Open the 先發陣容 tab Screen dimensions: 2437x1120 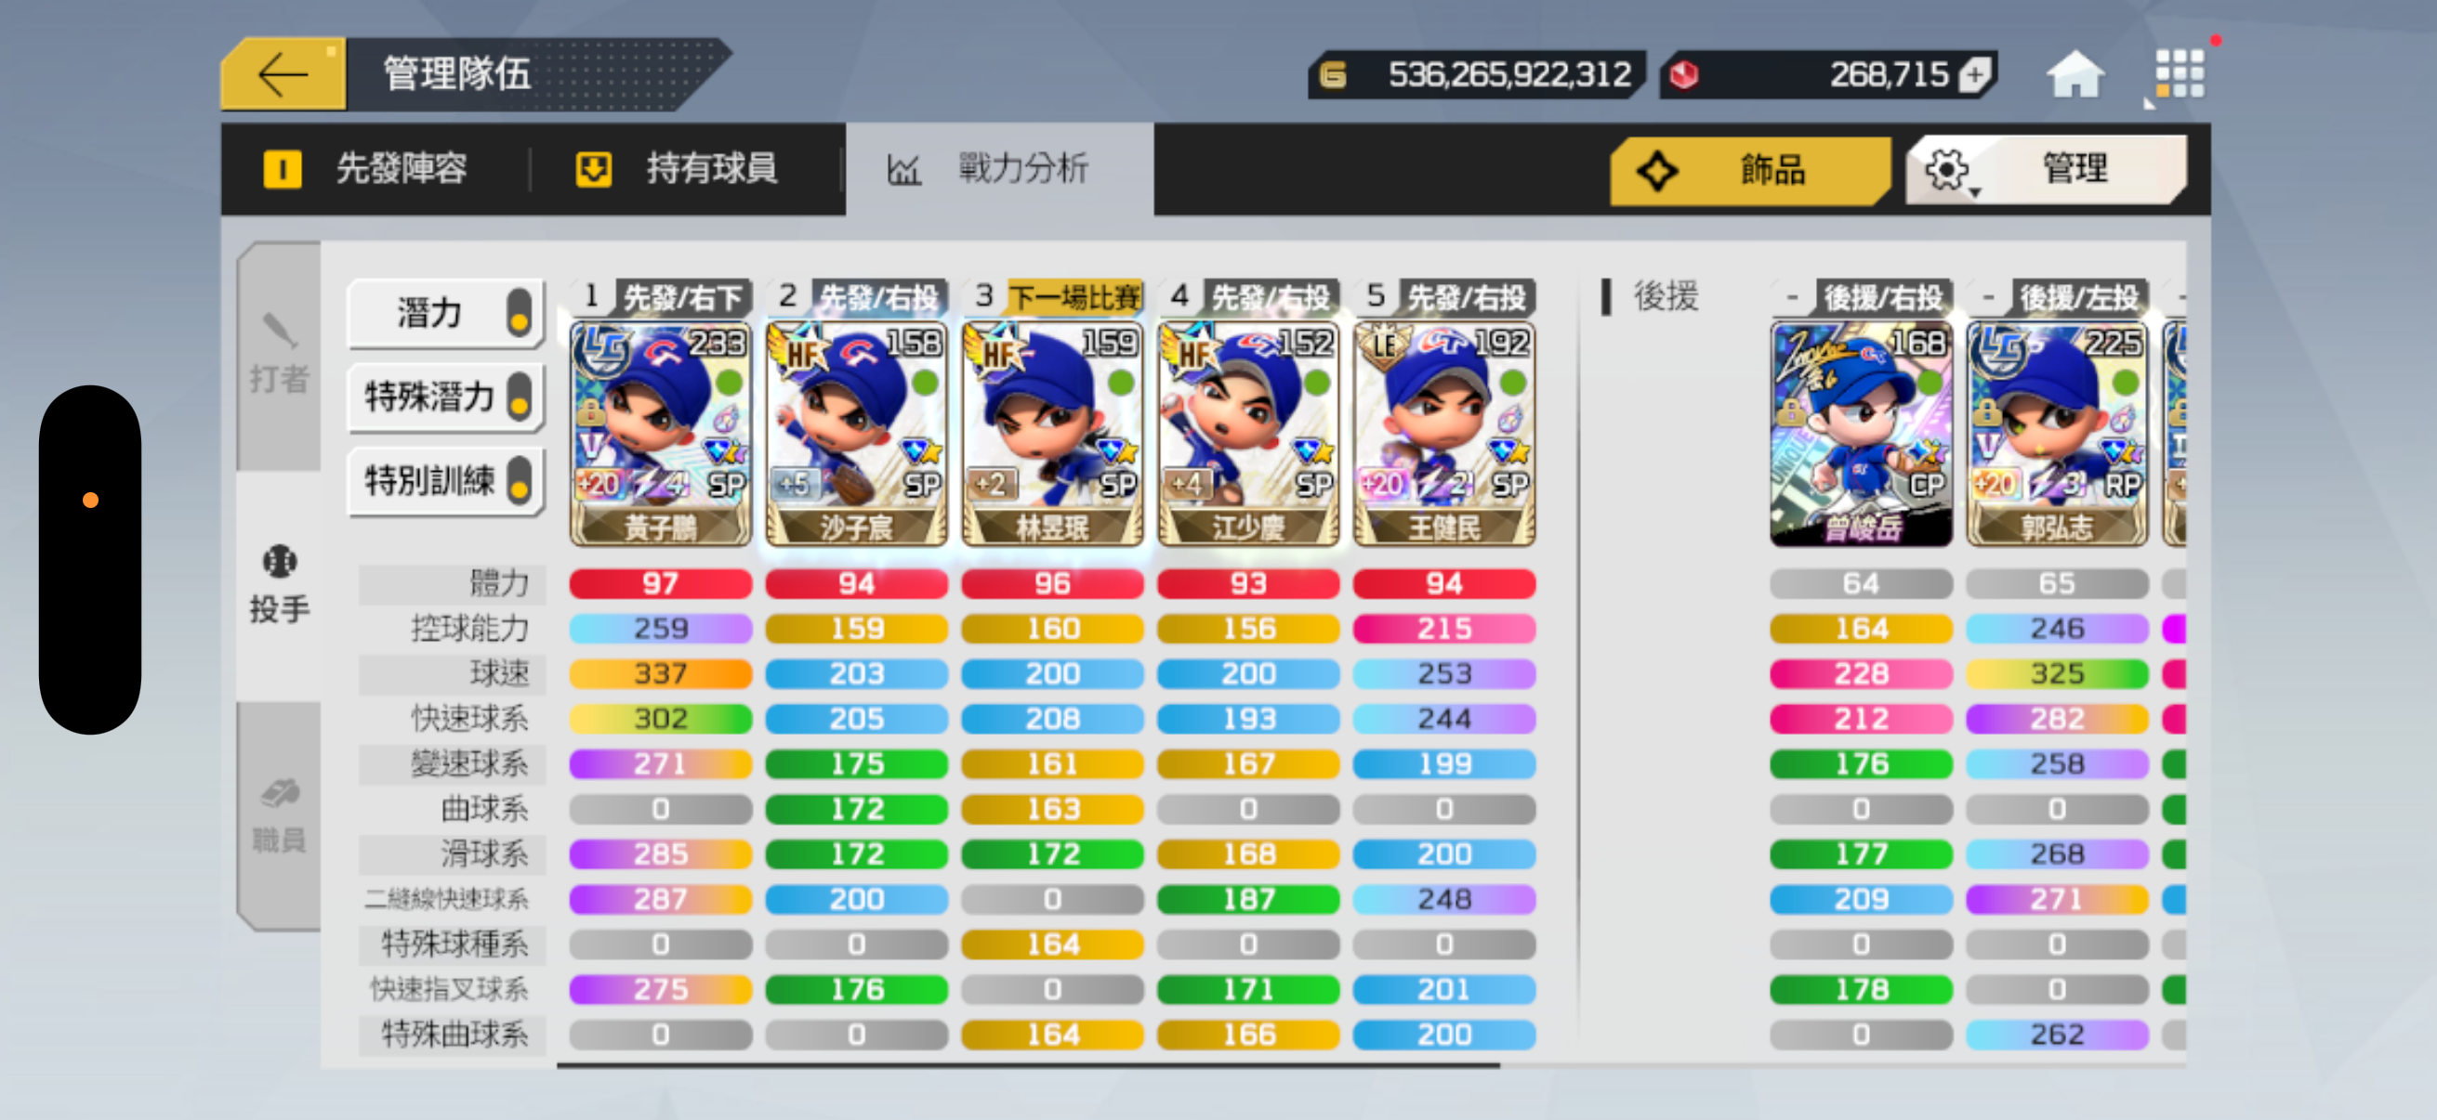click(x=367, y=169)
